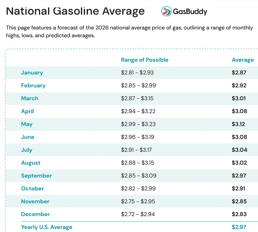Click the June month label
258x232 pixels.
coord(28,137)
